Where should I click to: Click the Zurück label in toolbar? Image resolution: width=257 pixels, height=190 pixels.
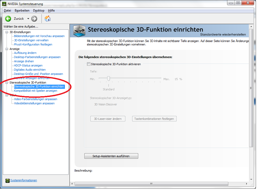[19, 19]
